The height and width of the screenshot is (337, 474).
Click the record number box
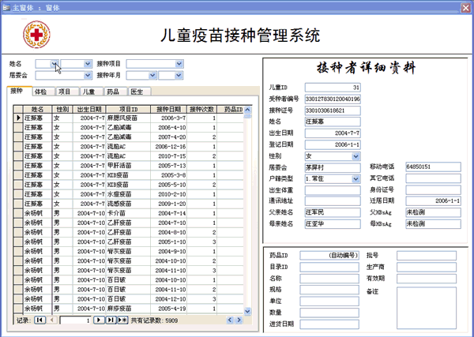click(76, 320)
